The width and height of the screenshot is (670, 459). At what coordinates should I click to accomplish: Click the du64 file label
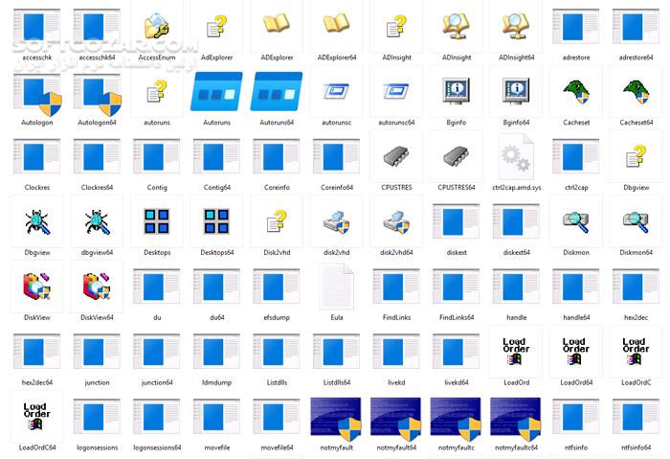pyautogui.click(x=216, y=317)
